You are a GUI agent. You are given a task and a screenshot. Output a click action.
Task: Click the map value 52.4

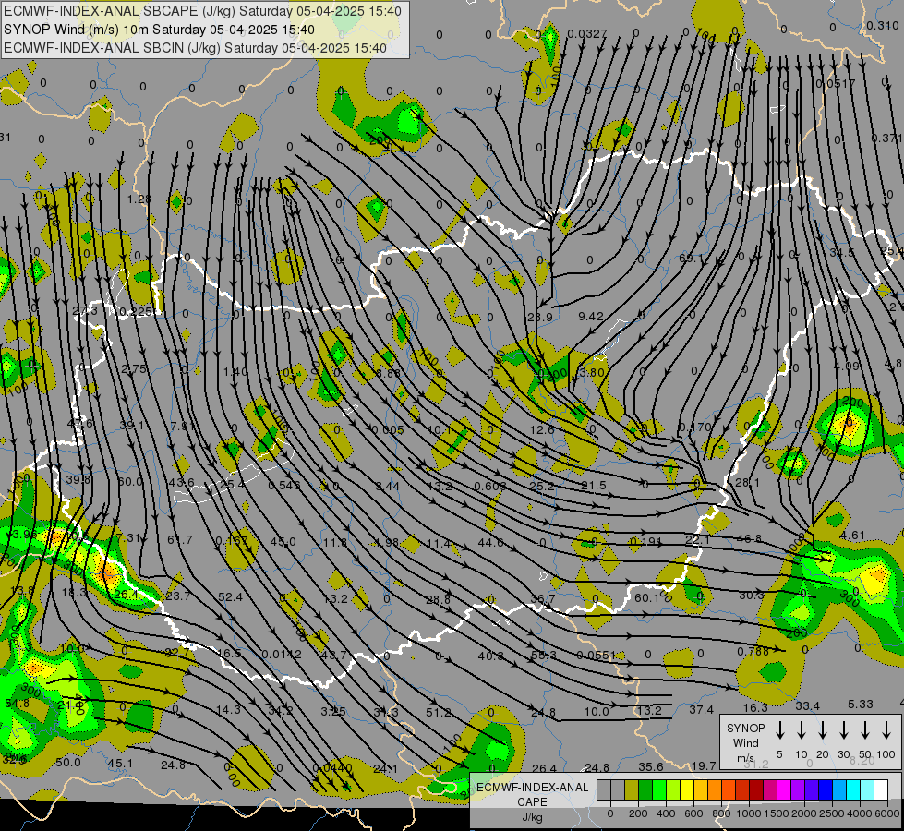tap(230, 596)
